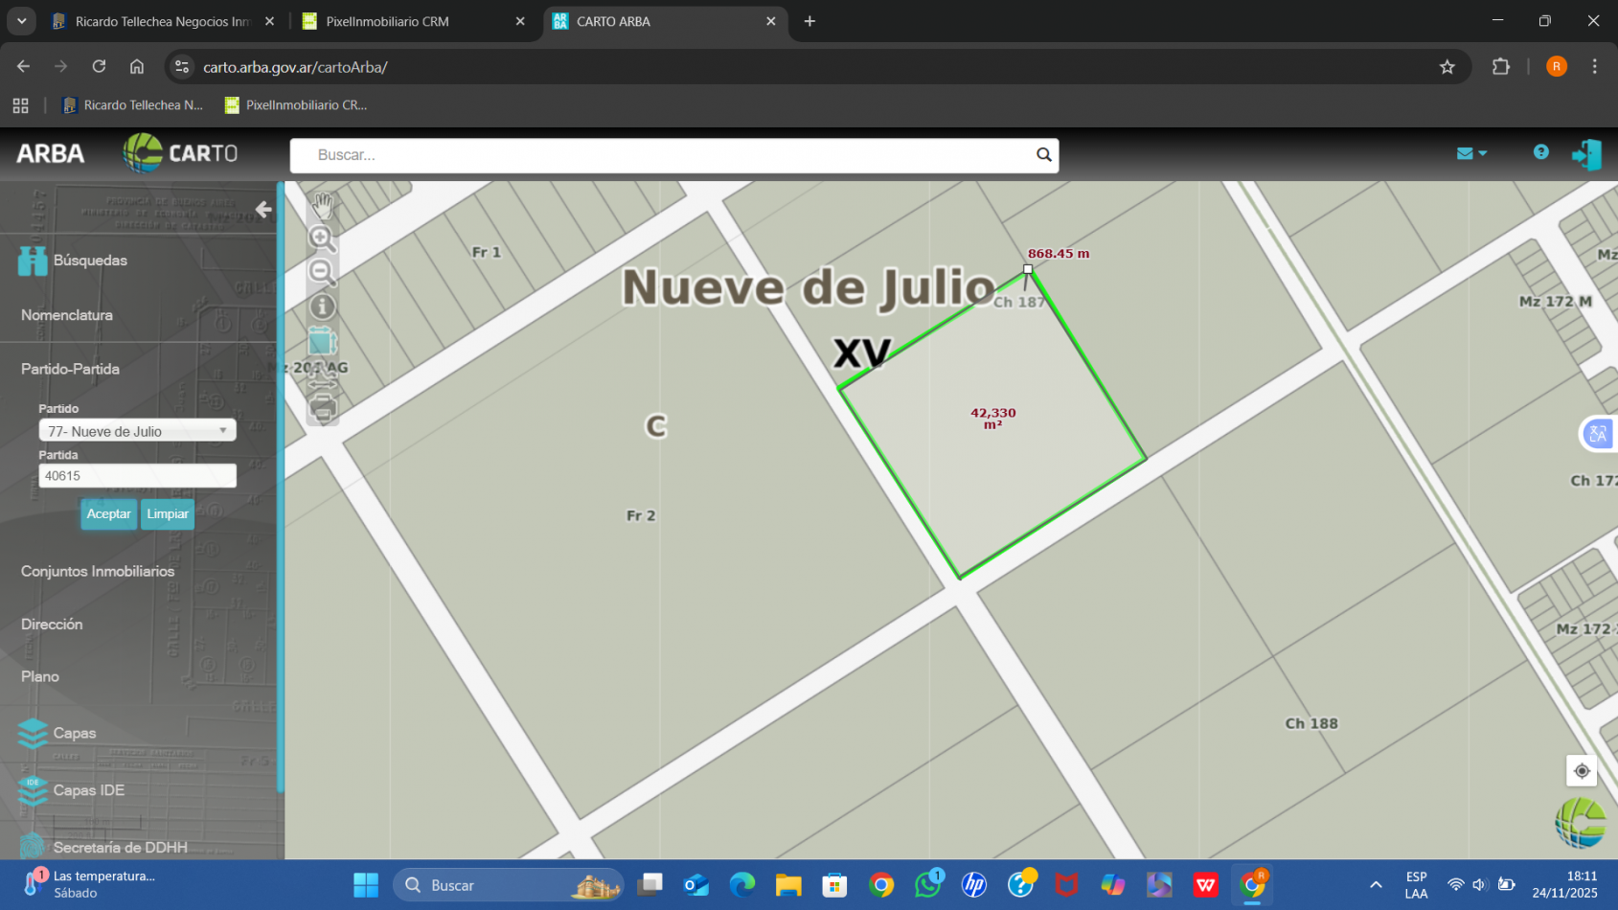Open the Partido dropdown showing 77- Nueve de Julio
The width and height of the screenshot is (1618, 910).
tap(137, 430)
